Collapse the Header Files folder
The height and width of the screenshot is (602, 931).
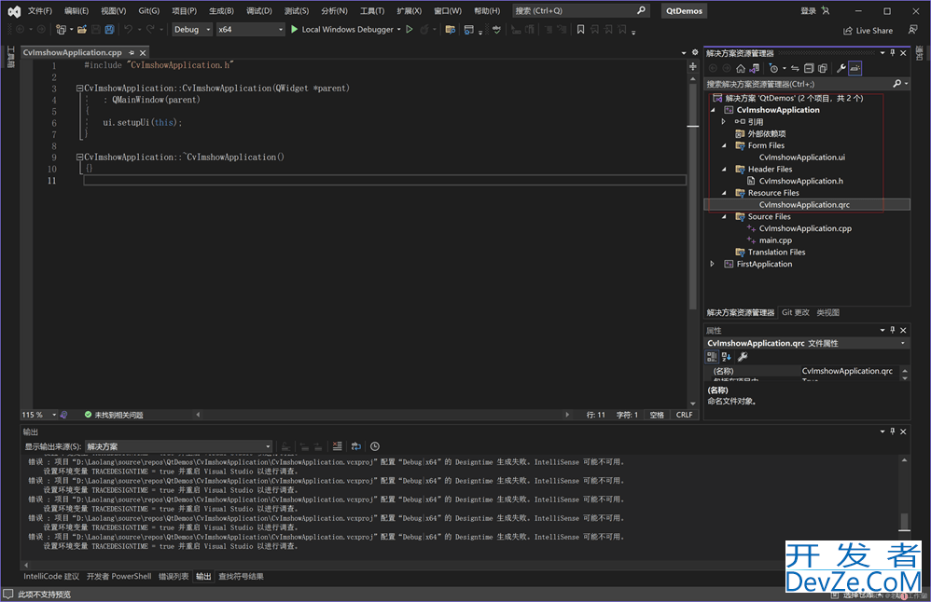point(724,169)
